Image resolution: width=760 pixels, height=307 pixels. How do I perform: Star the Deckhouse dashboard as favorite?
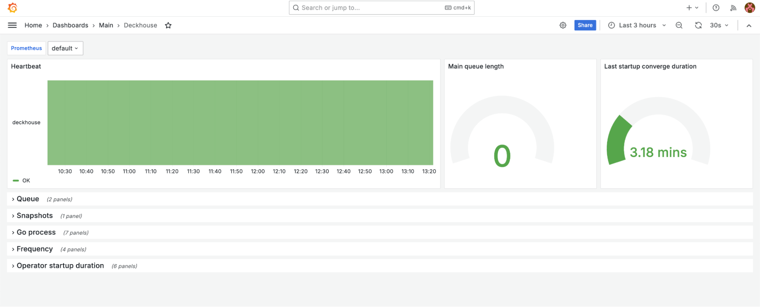168,25
